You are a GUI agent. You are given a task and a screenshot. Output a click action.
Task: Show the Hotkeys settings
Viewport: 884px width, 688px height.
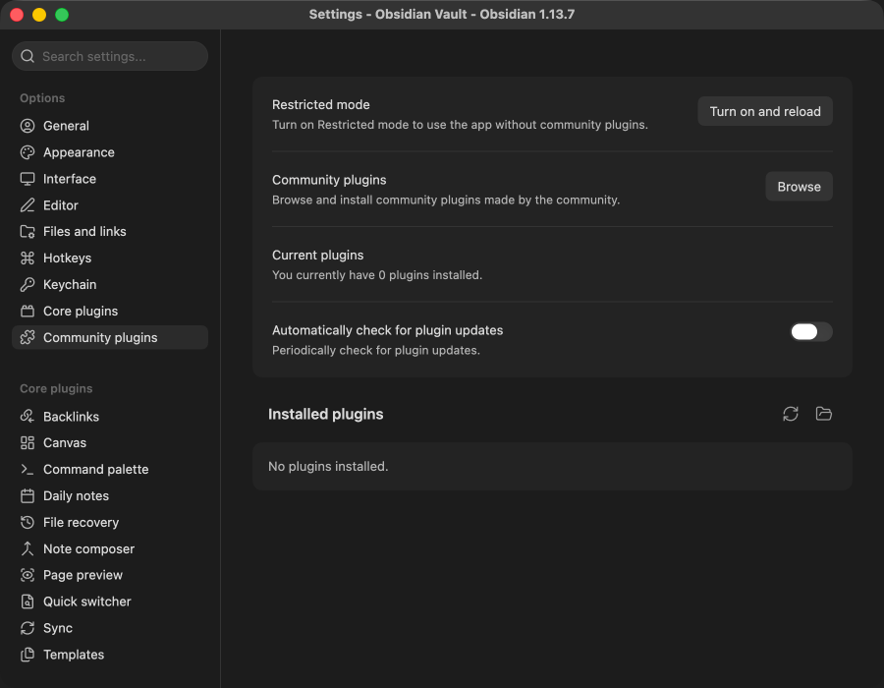click(110, 258)
